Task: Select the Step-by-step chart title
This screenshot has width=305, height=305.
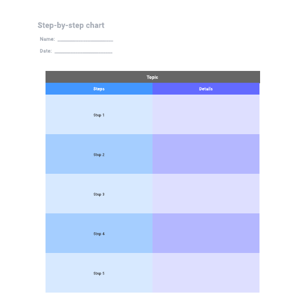Action: 71,25
